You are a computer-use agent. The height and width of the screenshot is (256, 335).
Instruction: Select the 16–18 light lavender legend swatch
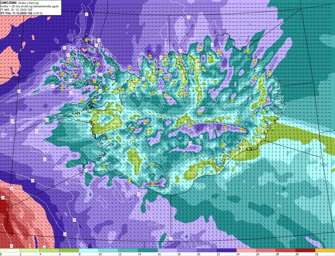pyautogui.click(x=167, y=250)
